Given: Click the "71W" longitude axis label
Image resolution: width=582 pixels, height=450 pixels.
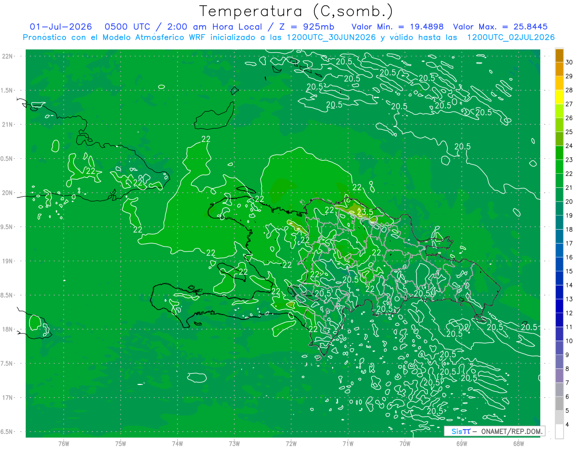Looking at the screenshot, I should click(348, 443).
